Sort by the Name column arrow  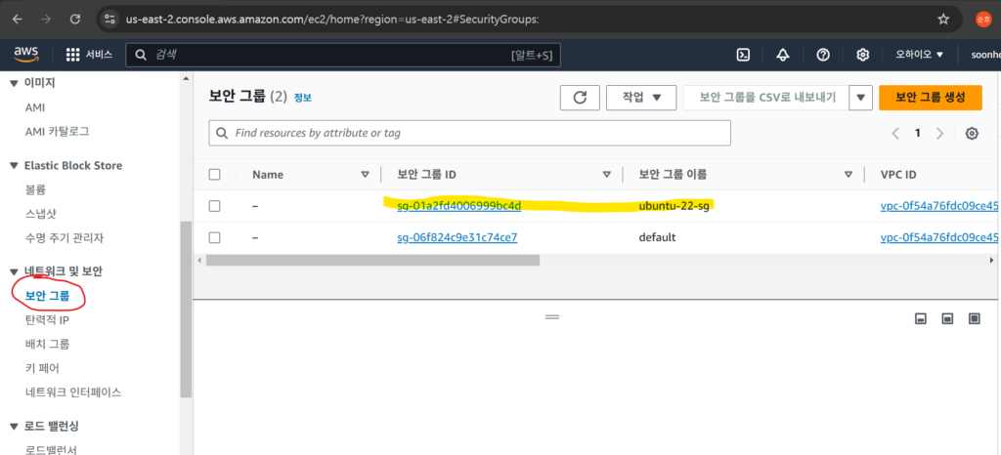tap(366, 175)
